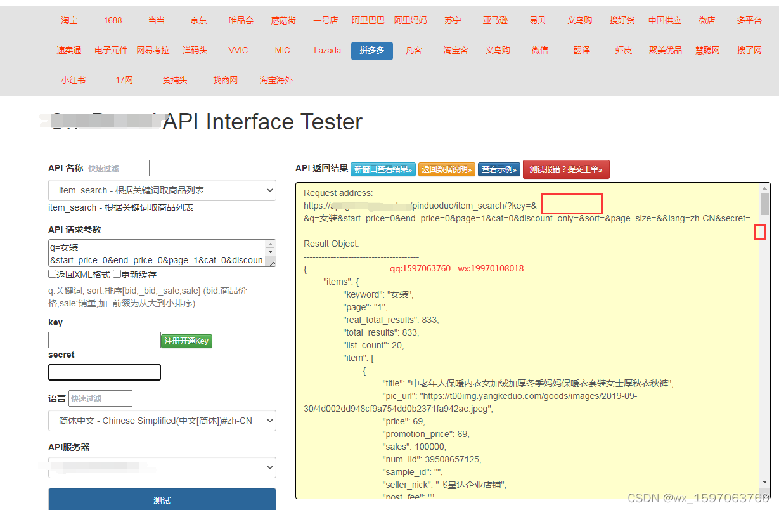
Task: Select the 搜了网 tab
Action: pos(749,50)
